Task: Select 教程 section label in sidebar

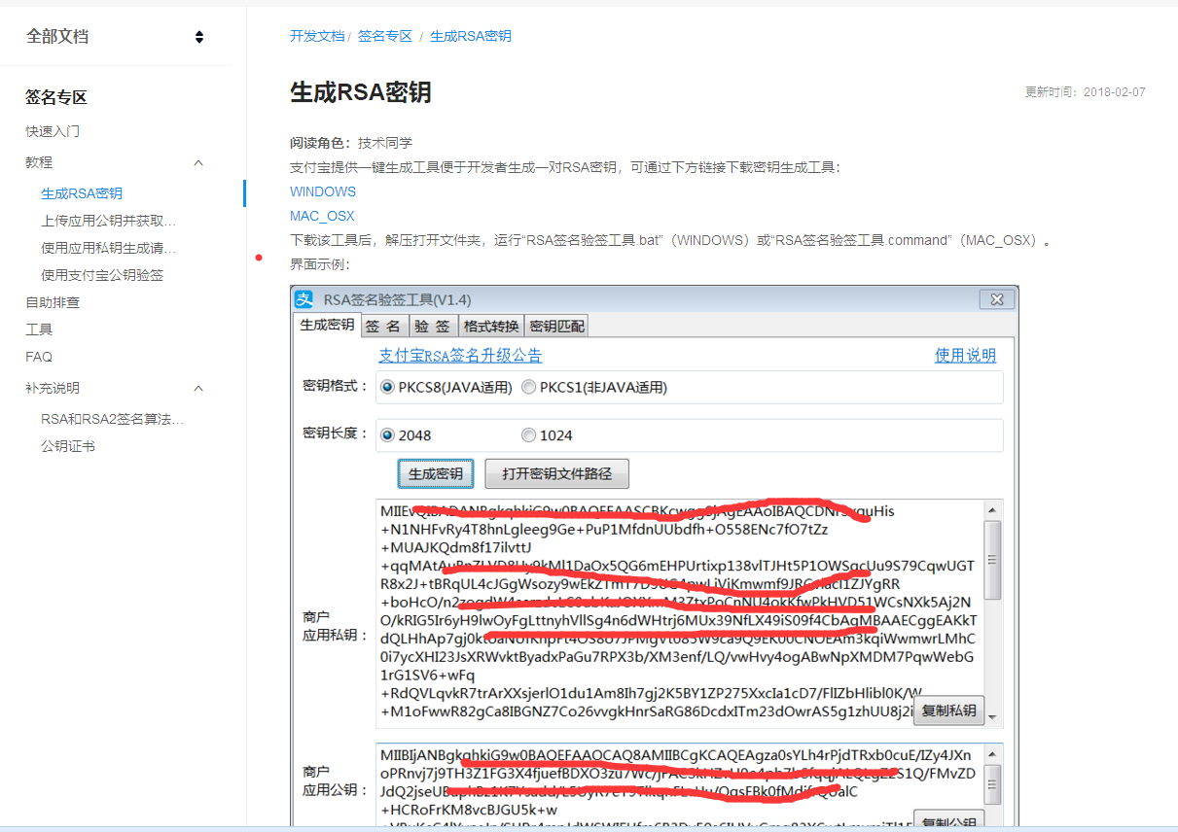Action: click(39, 162)
